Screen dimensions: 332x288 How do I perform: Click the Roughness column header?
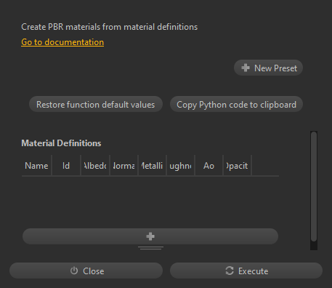pos(180,166)
